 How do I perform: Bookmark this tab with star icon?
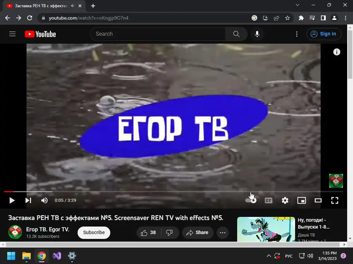(x=288, y=18)
